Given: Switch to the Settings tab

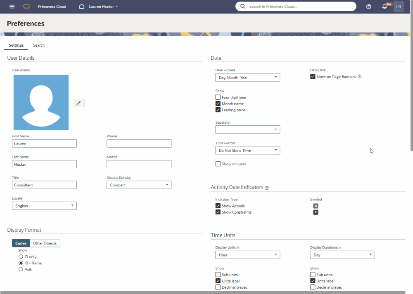Looking at the screenshot, I should [16, 45].
